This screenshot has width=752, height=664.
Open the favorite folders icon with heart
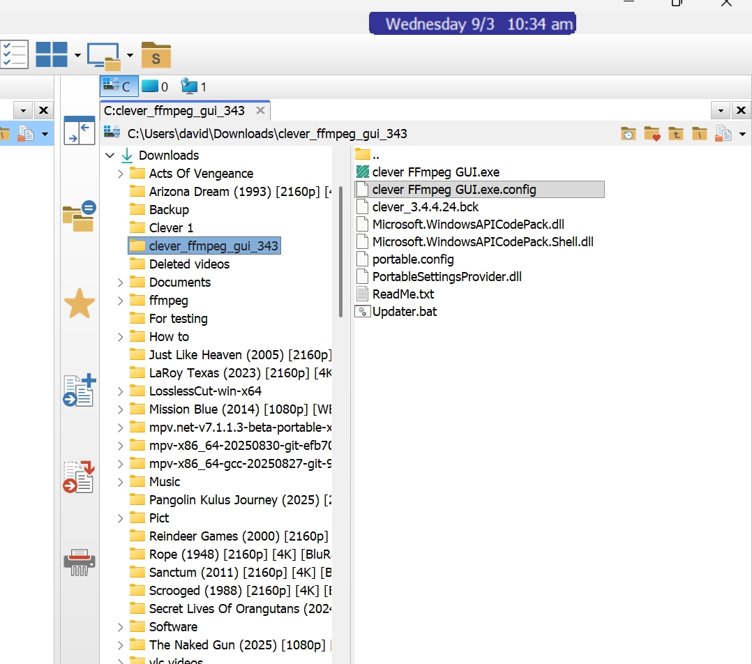click(x=652, y=134)
